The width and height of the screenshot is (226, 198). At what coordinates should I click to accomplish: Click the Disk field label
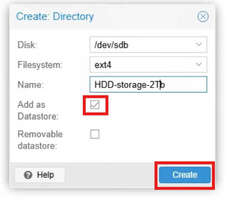27,45
